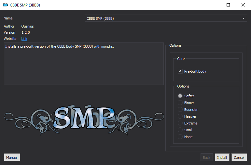This screenshot has height=165, width=251.
Task: Click the author name Ousnius
Action: (x=28, y=26)
